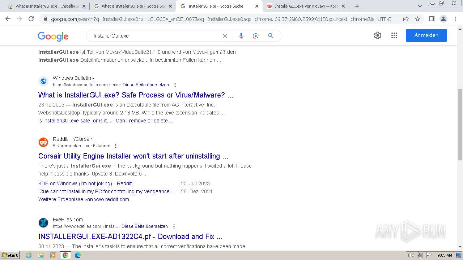Go forward with the browser arrow

pyautogui.click(x=20, y=19)
